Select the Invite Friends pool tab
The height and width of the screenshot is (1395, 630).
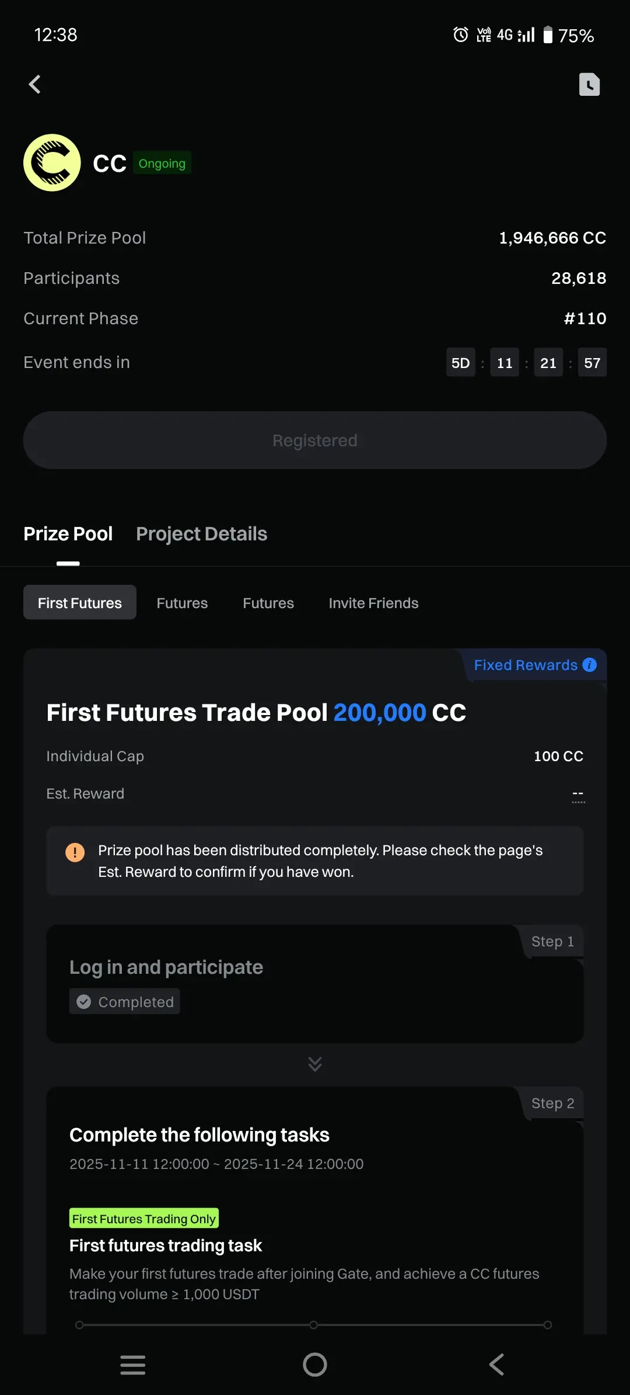373,603
